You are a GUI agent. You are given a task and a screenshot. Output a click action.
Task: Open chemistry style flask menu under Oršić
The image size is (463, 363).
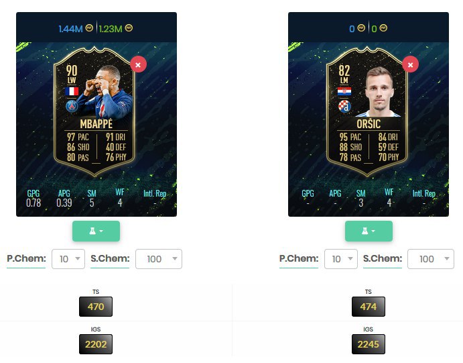[x=369, y=231]
